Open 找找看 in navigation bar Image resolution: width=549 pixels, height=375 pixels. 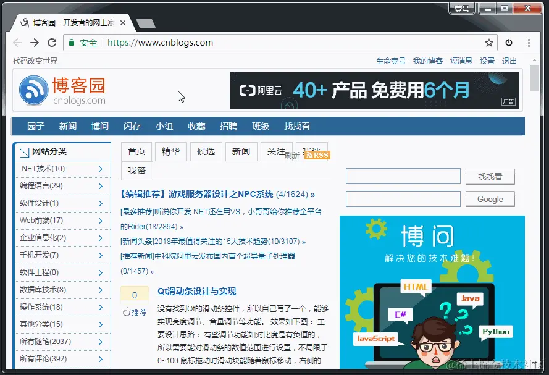[x=297, y=126]
